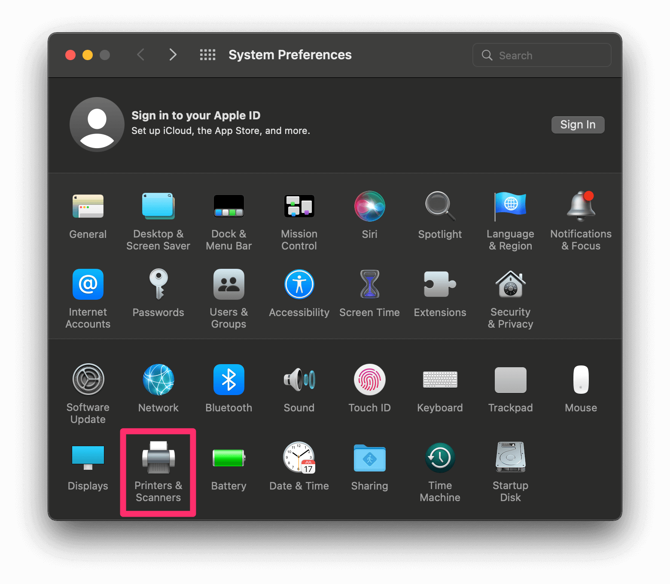Open the Network preference pane
Viewport: 670px width, 584px height.
[158, 380]
